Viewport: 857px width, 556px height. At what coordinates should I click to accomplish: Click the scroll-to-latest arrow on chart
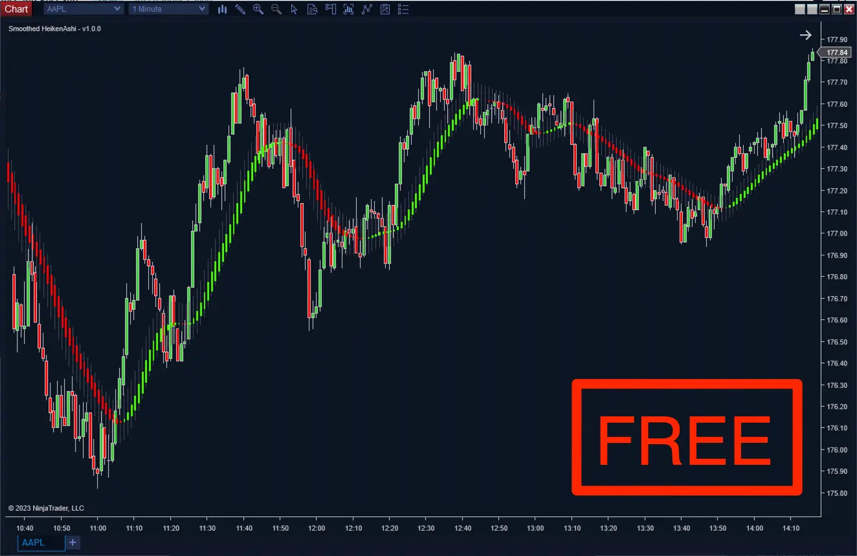[x=805, y=35]
